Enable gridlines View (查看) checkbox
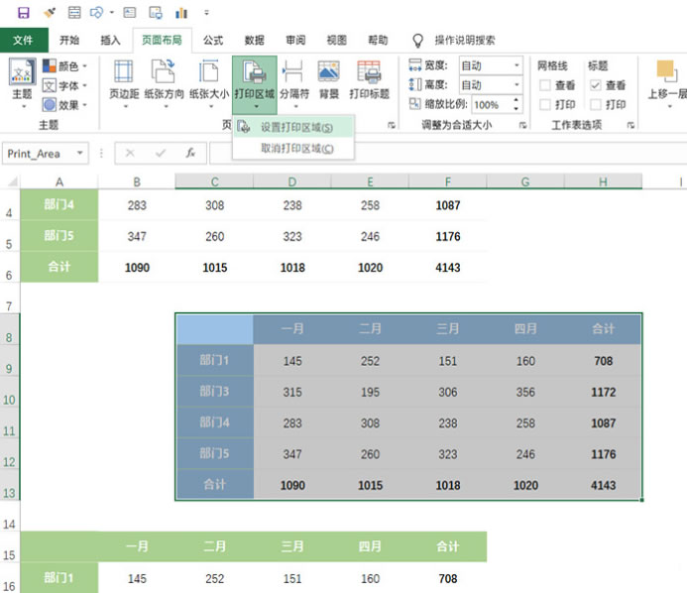This screenshot has width=687, height=593. tap(545, 85)
